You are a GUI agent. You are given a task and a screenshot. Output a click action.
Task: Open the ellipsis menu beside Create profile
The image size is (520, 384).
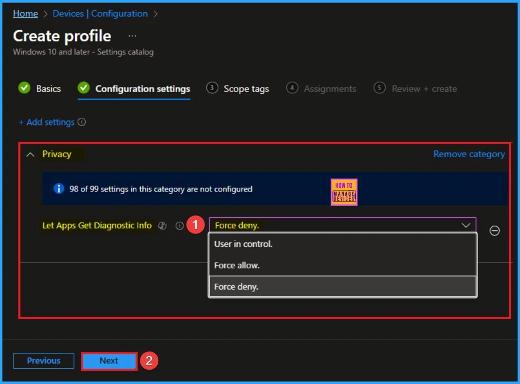(x=132, y=36)
